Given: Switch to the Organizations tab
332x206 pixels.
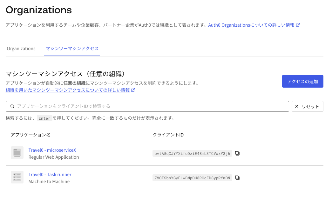Looking at the screenshot, I should coord(21,49).
